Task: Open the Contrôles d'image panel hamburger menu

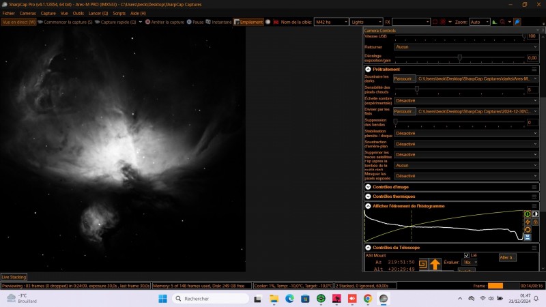Action: 534,187
